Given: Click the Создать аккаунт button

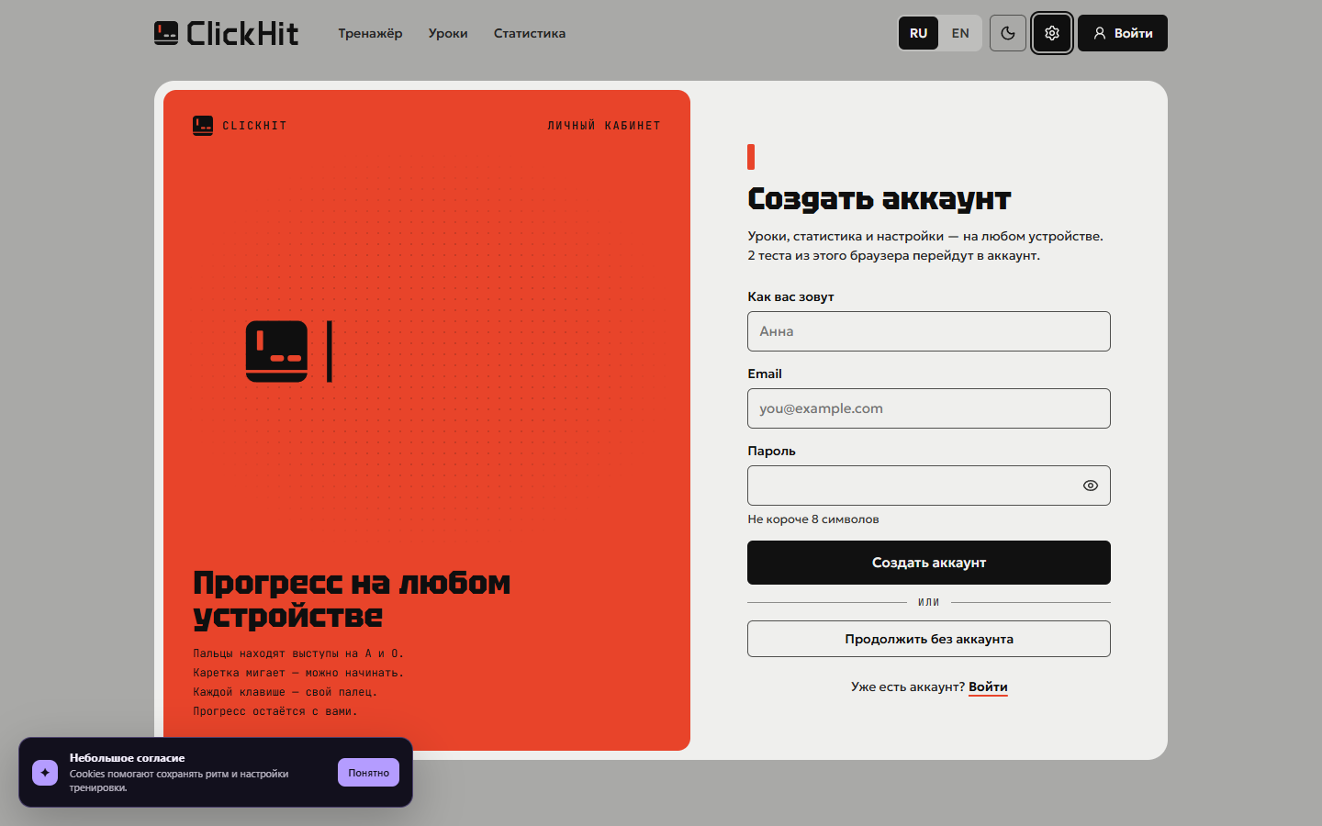Looking at the screenshot, I should [929, 563].
